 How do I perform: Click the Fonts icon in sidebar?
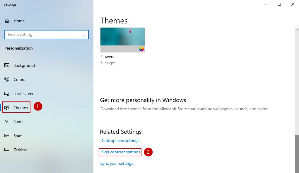[7, 122]
